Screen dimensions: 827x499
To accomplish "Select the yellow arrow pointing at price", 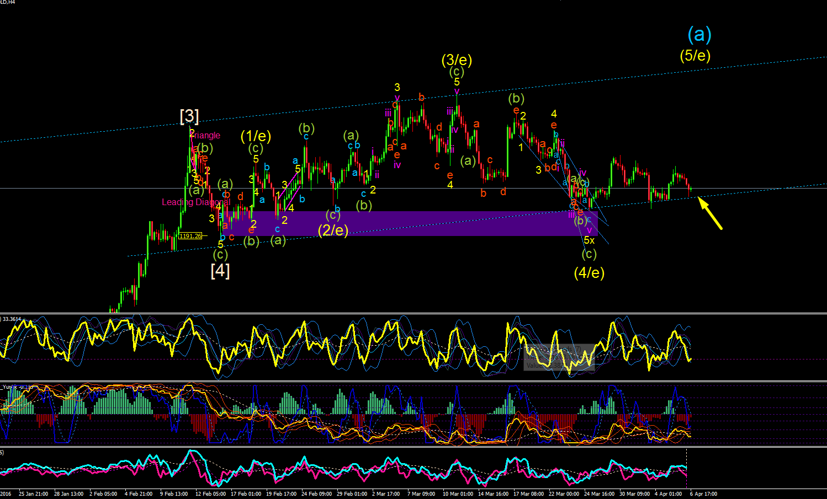I will click(x=710, y=213).
